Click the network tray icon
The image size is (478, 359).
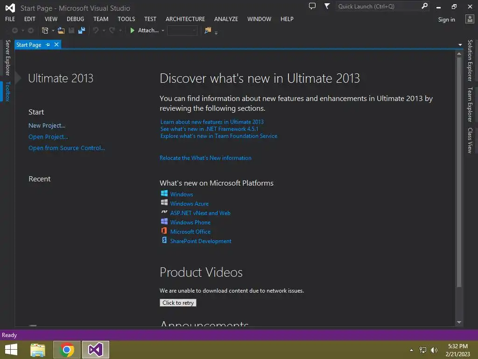click(x=423, y=350)
